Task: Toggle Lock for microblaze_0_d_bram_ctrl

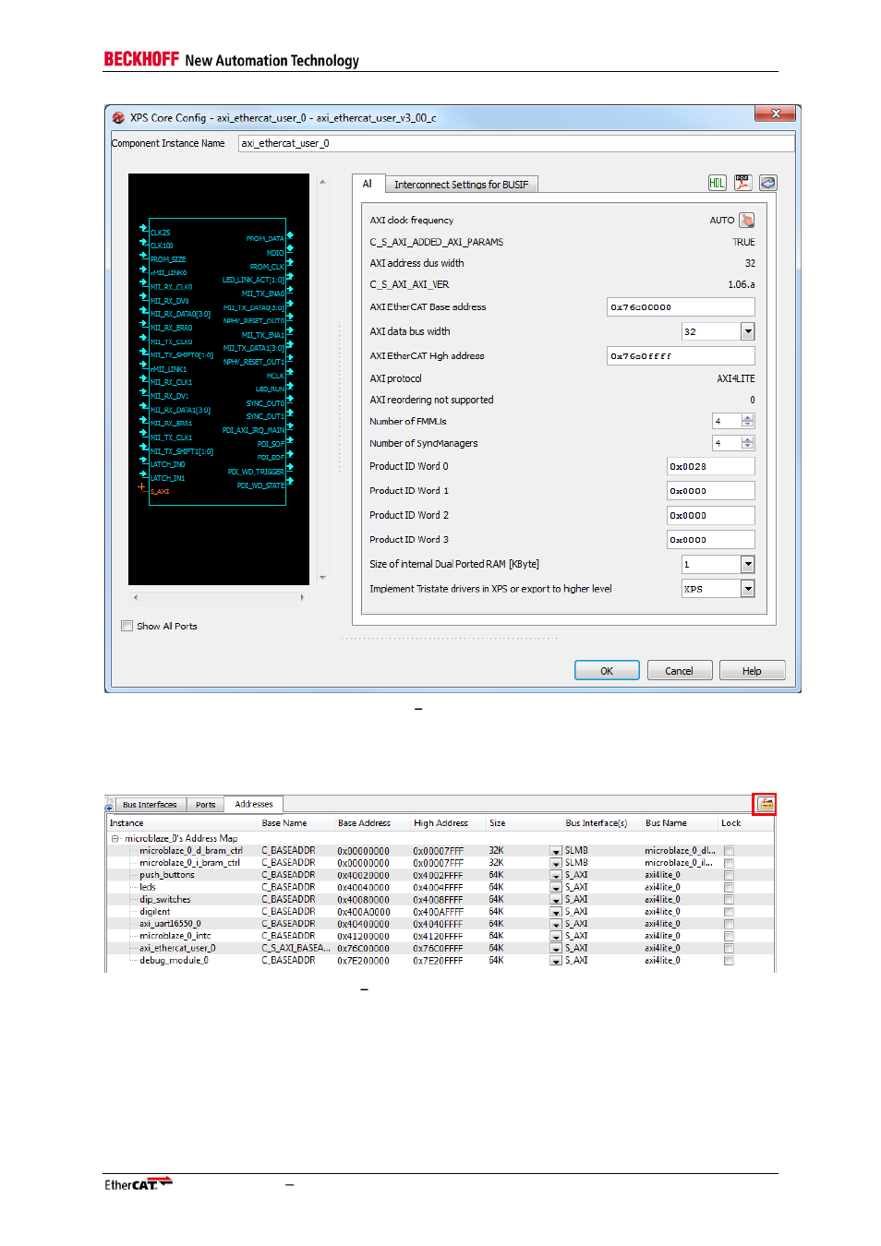Action: 729,851
